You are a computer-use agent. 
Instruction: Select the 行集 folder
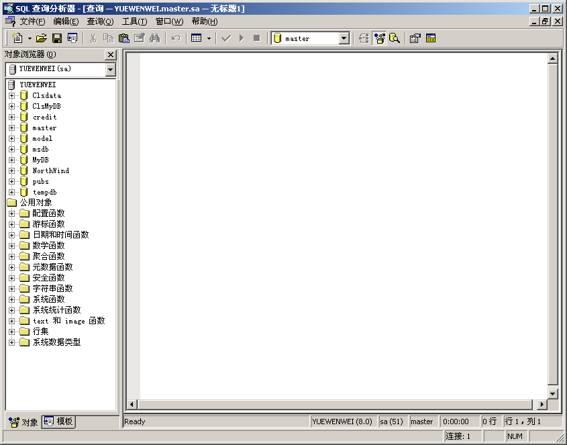[x=40, y=332]
